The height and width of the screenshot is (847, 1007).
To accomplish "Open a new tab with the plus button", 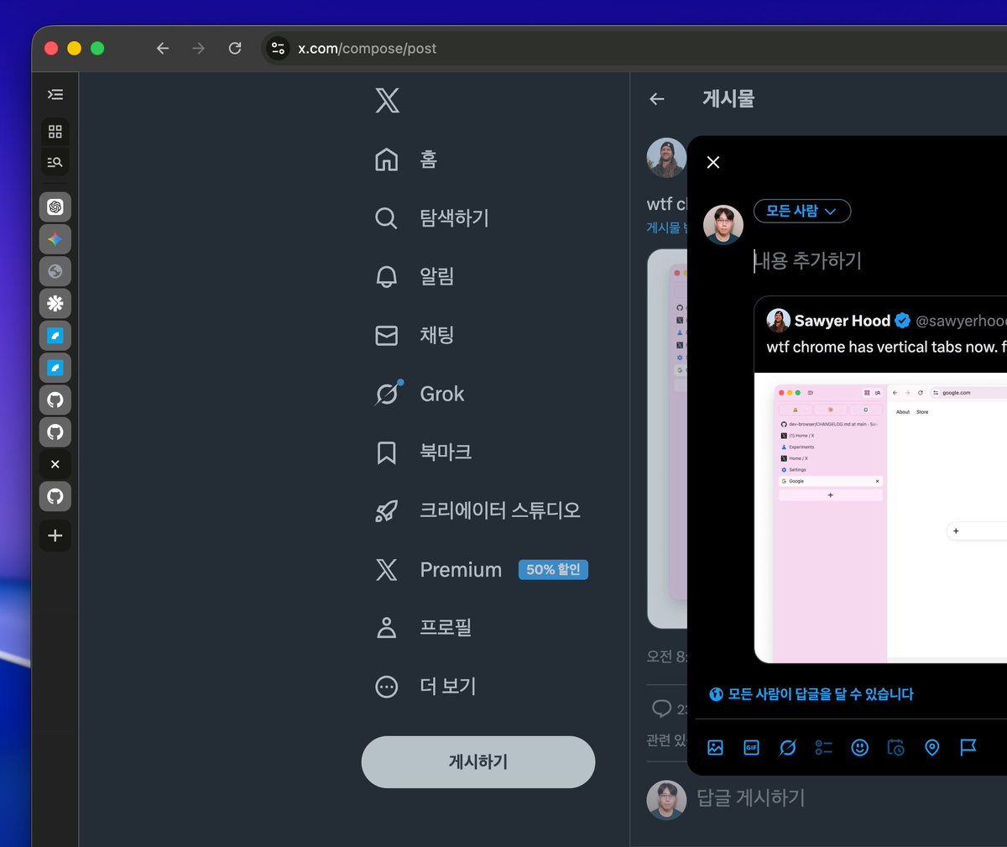I will 55,536.
